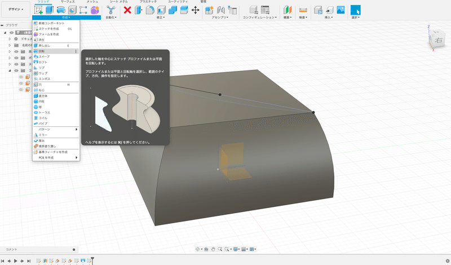The width and height of the screenshot is (451, 265).
Task: Collapse the root component tree node
Action: click(x=5, y=33)
